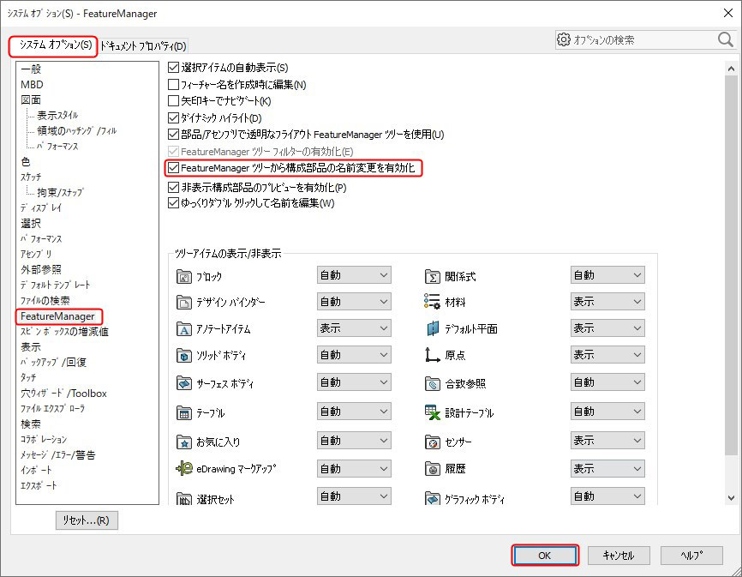Image resolution: width=742 pixels, height=577 pixels.
Task: Open the センサー visibility dropdown
Action: (x=607, y=441)
